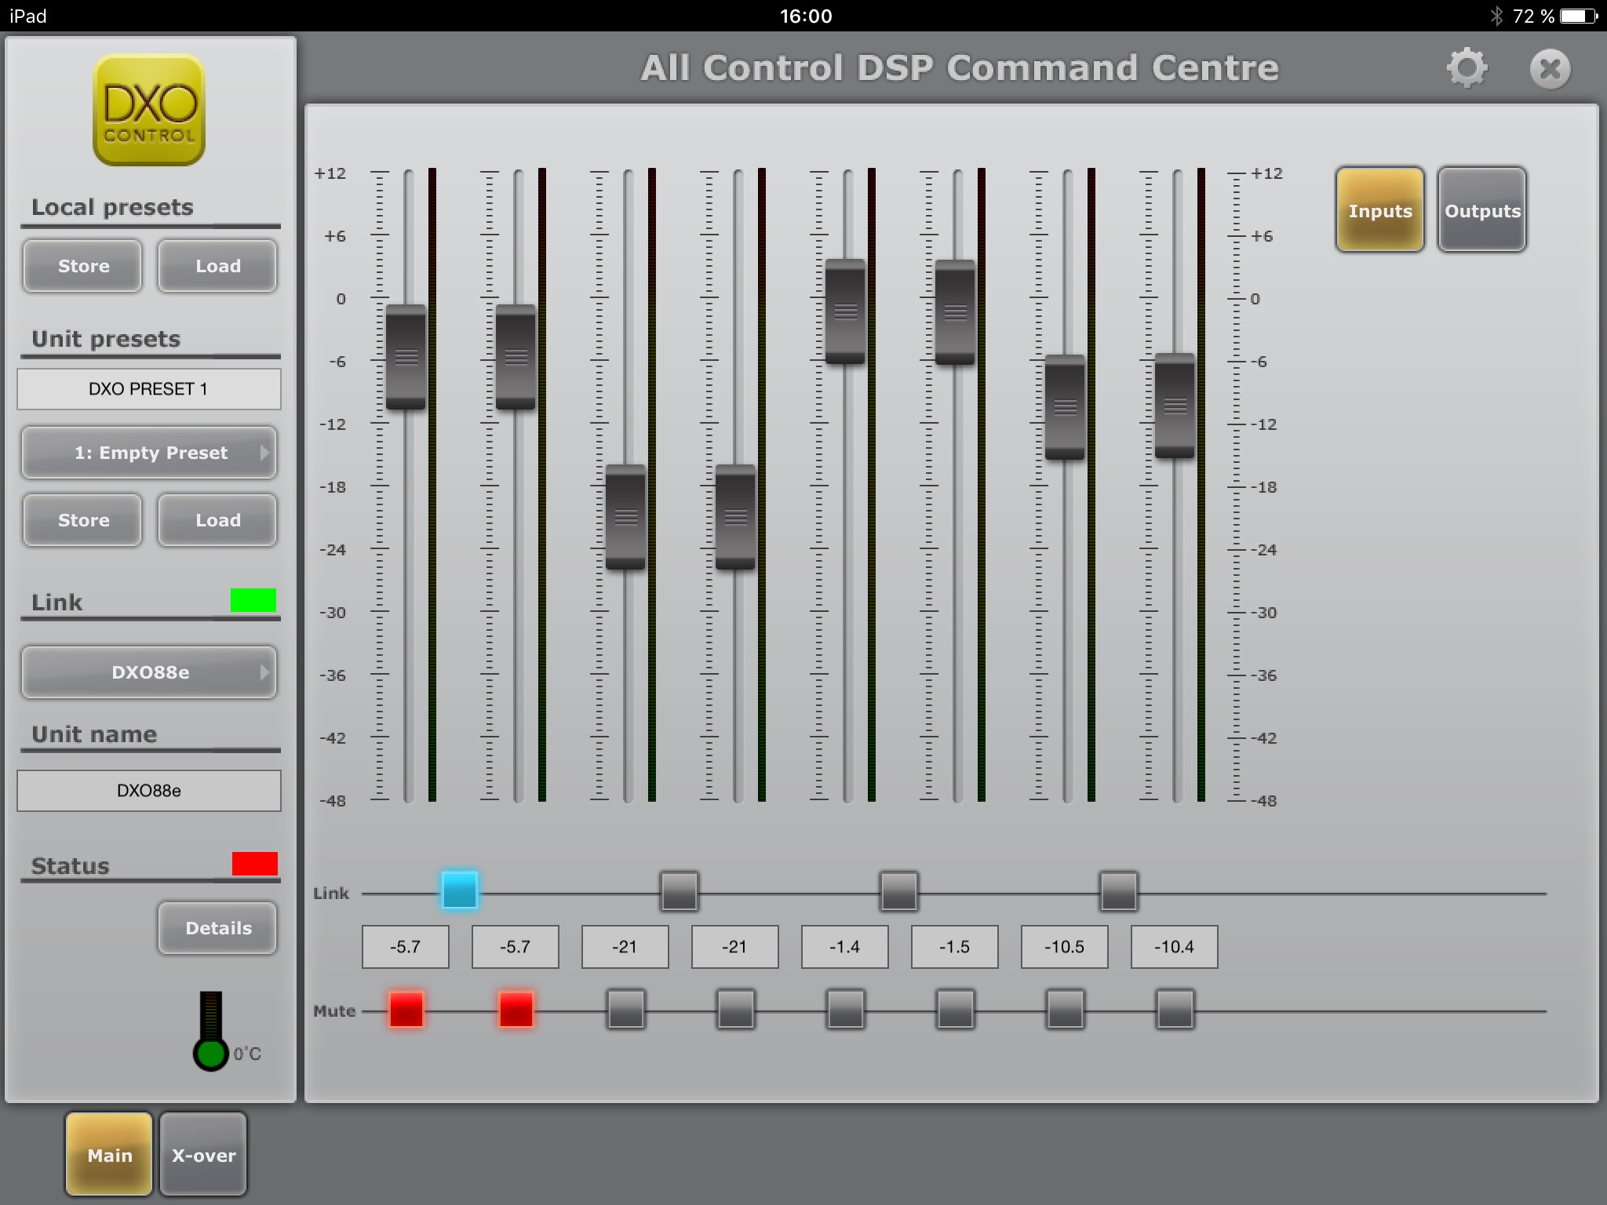The width and height of the screenshot is (1607, 1205).
Task: Unmute the second input channel
Action: [x=516, y=1009]
